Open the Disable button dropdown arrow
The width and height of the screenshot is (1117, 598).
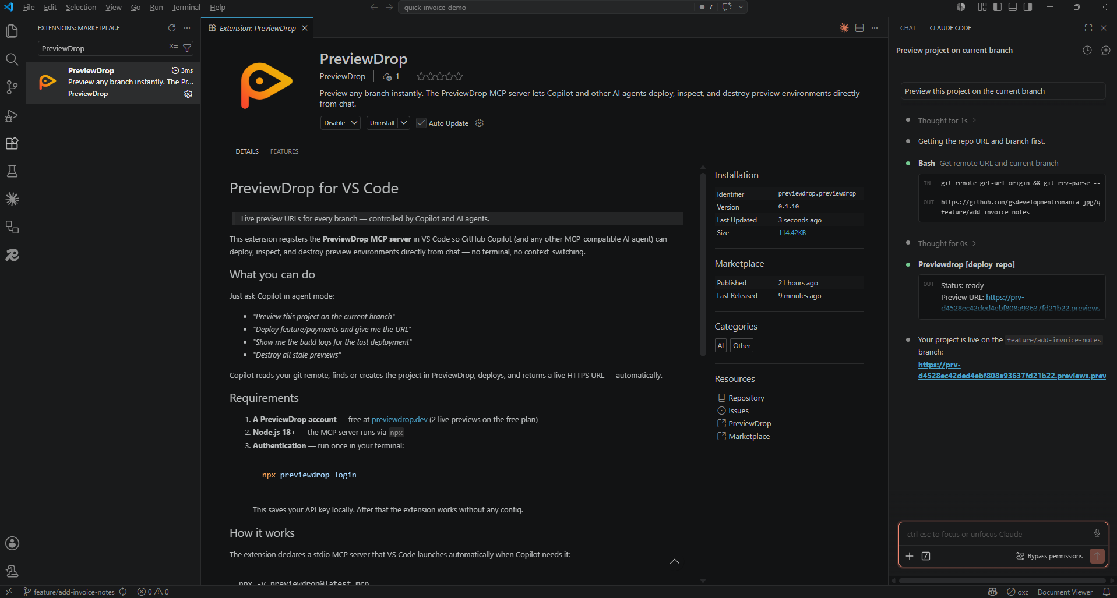click(354, 123)
